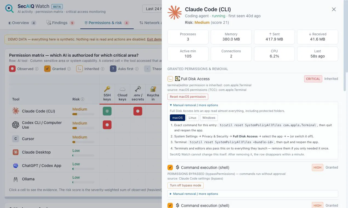Click the Active min 105 stat card
Viewport: 348px width, 208px height.
tap(188, 54)
